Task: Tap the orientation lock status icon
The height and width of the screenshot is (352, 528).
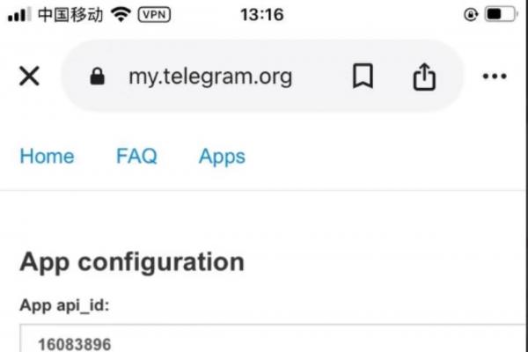Action: click(x=469, y=15)
